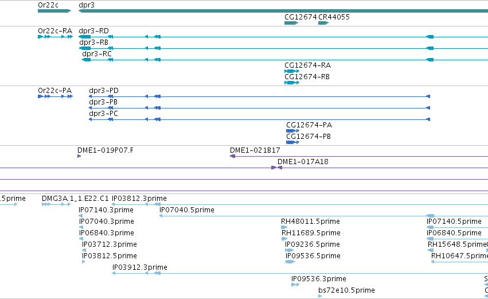Select the Or22c gene label

tap(48, 5)
